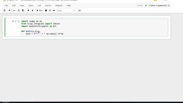This screenshot has height=103, width=183.
Task: Click the 'def model(y,x):' line
Action: (30, 31)
